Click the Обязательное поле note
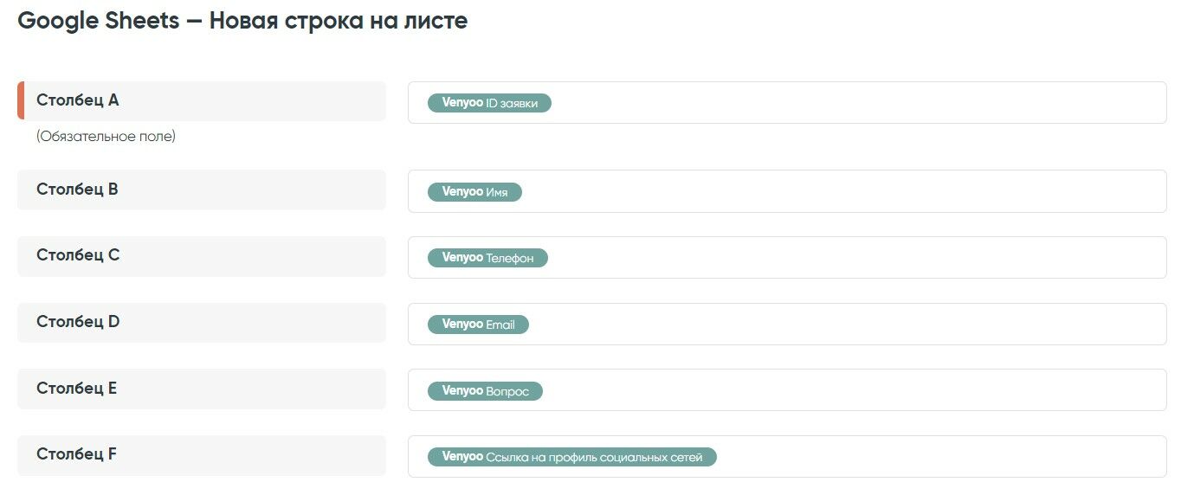 point(106,137)
